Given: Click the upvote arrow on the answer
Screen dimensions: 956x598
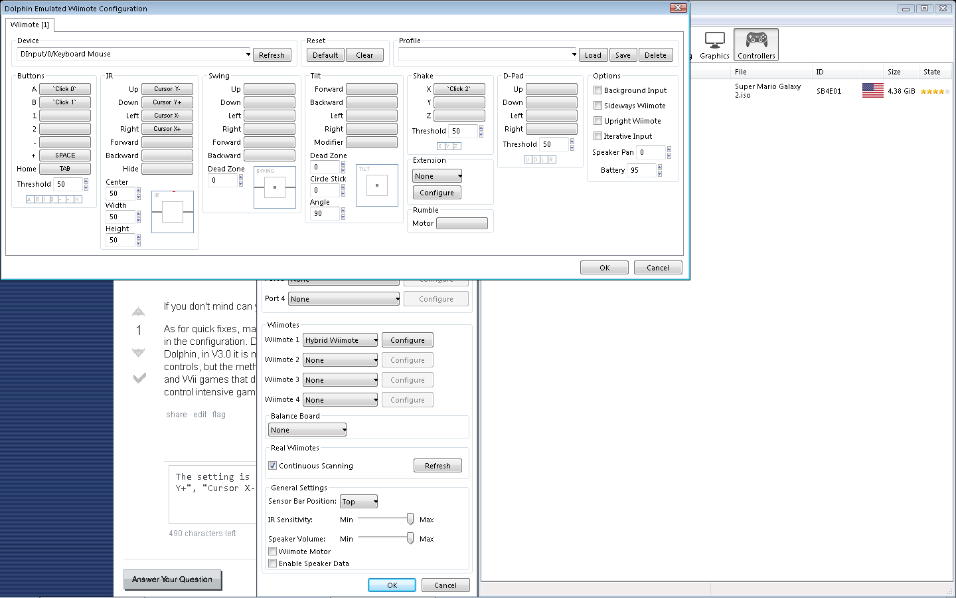Looking at the screenshot, I should coord(138,312).
